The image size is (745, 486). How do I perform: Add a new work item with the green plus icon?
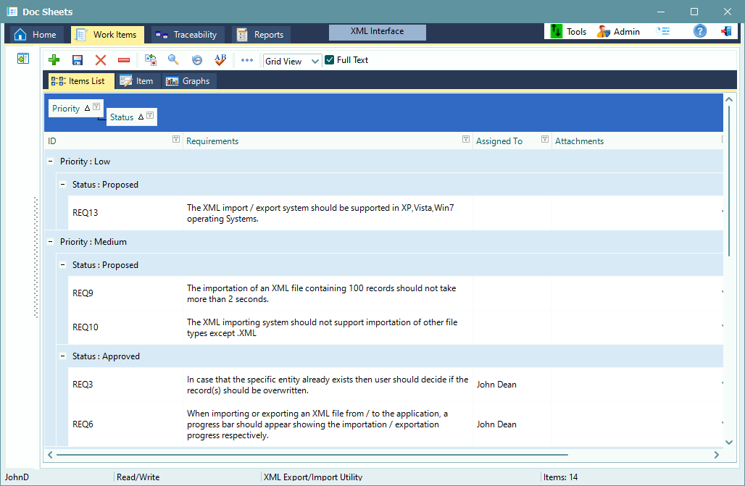pyautogui.click(x=54, y=60)
